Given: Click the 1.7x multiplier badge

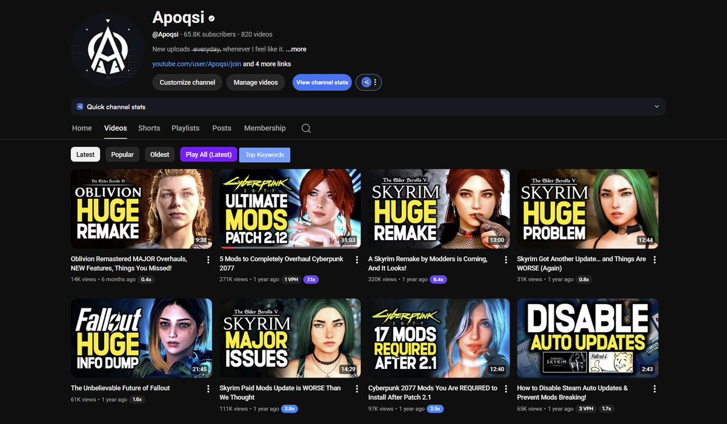Looking at the screenshot, I should (x=606, y=409).
